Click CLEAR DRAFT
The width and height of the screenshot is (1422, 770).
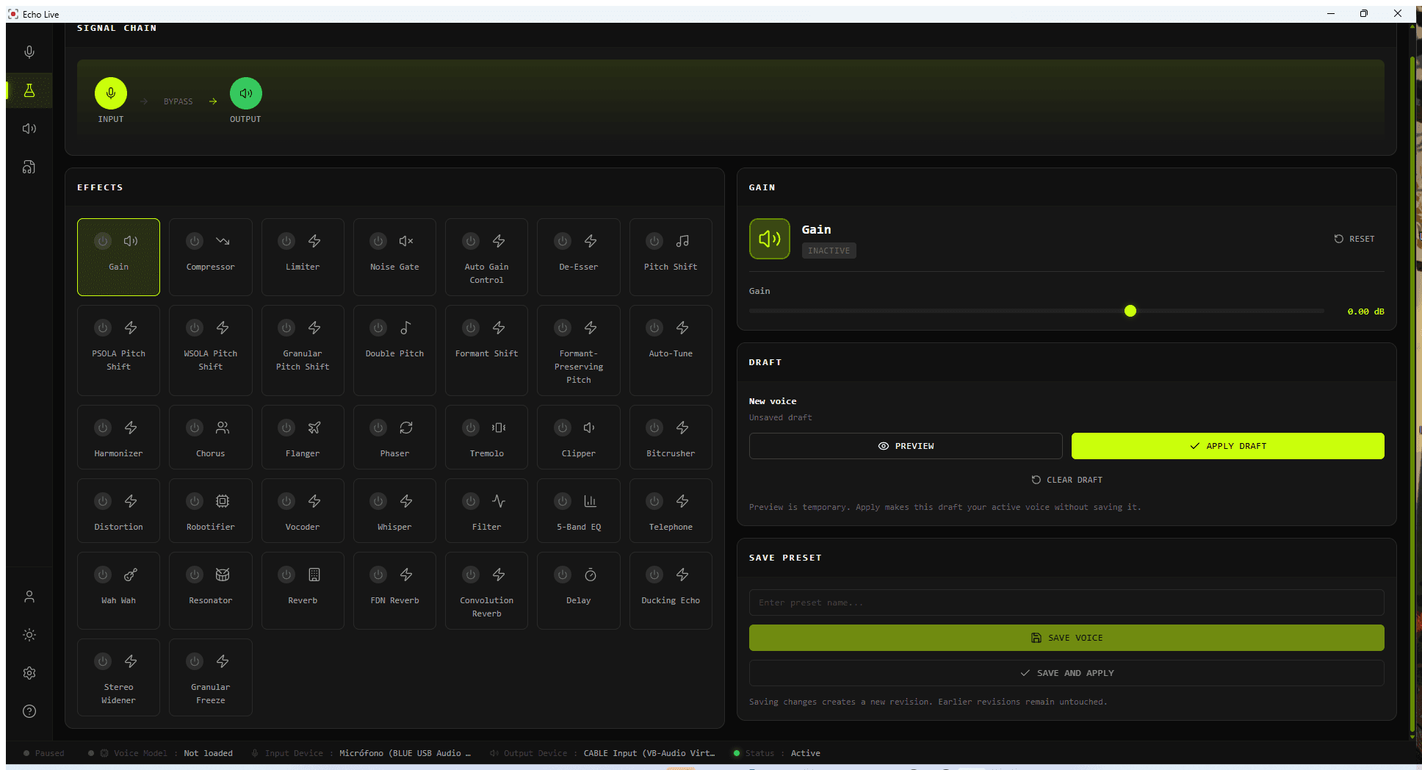coord(1066,480)
